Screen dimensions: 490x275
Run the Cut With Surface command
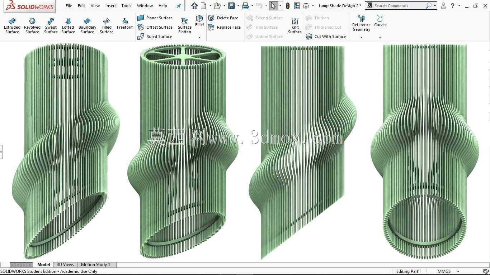point(326,37)
